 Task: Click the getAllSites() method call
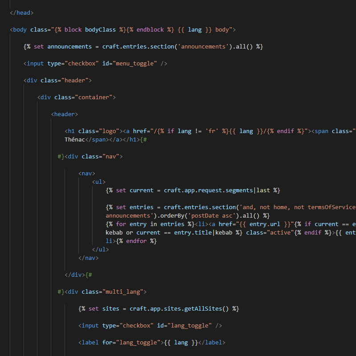[206, 309]
